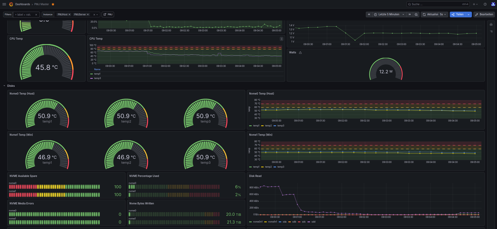Open the Letzte 5 Minuten time picker
The image size is (497, 229).
click(x=389, y=15)
